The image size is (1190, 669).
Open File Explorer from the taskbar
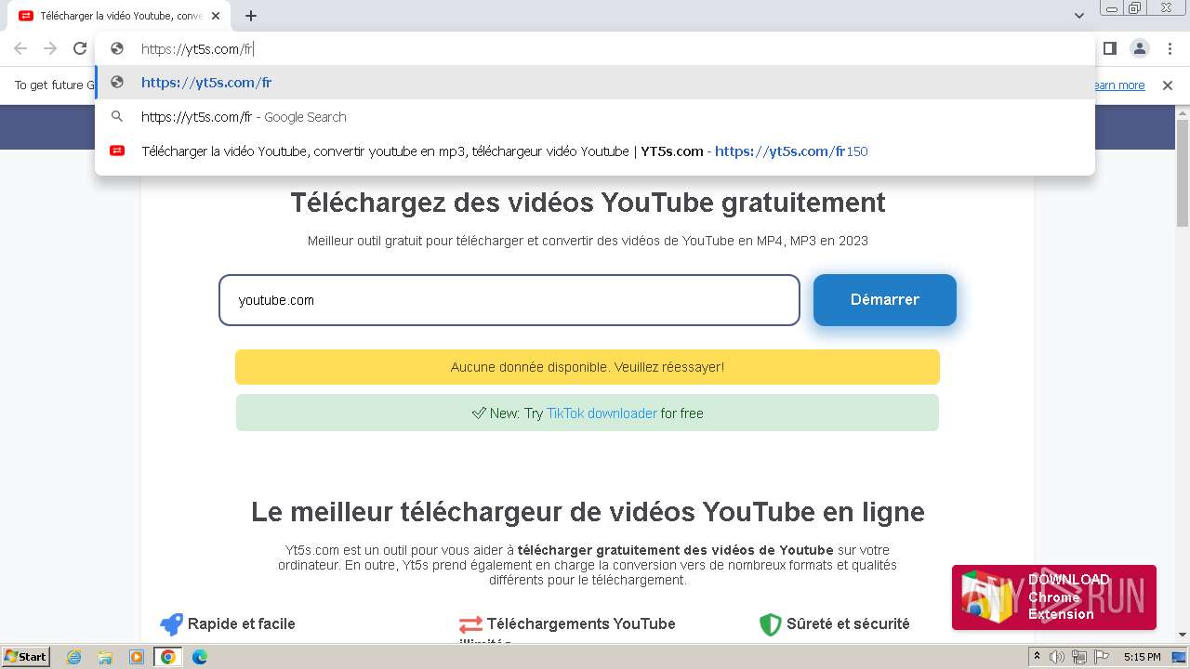coord(105,657)
